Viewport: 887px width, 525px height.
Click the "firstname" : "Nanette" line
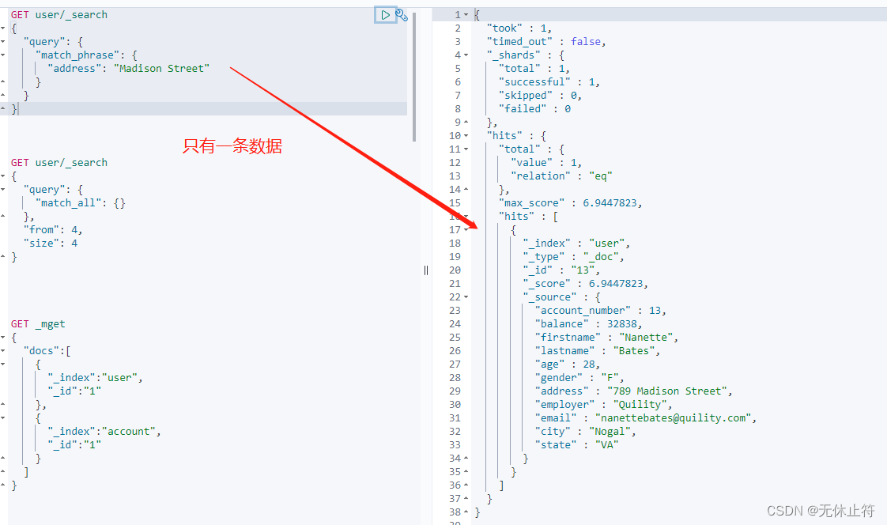click(x=606, y=337)
